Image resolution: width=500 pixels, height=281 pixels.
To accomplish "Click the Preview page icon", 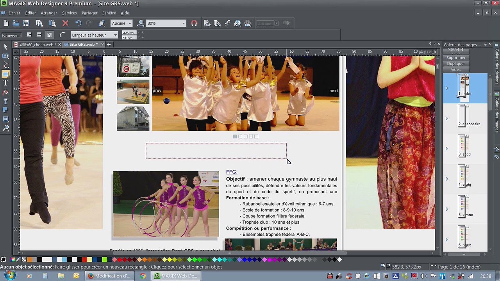I will pyautogui.click(x=207, y=23).
